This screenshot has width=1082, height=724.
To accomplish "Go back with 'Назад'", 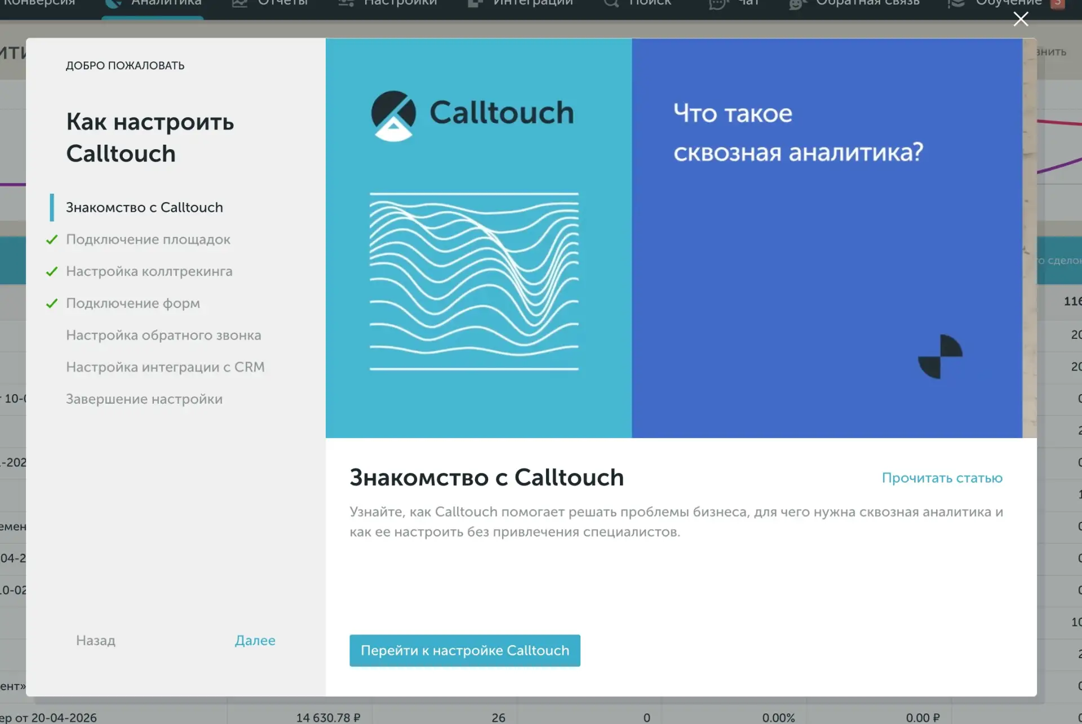I will tap(96, 641).
